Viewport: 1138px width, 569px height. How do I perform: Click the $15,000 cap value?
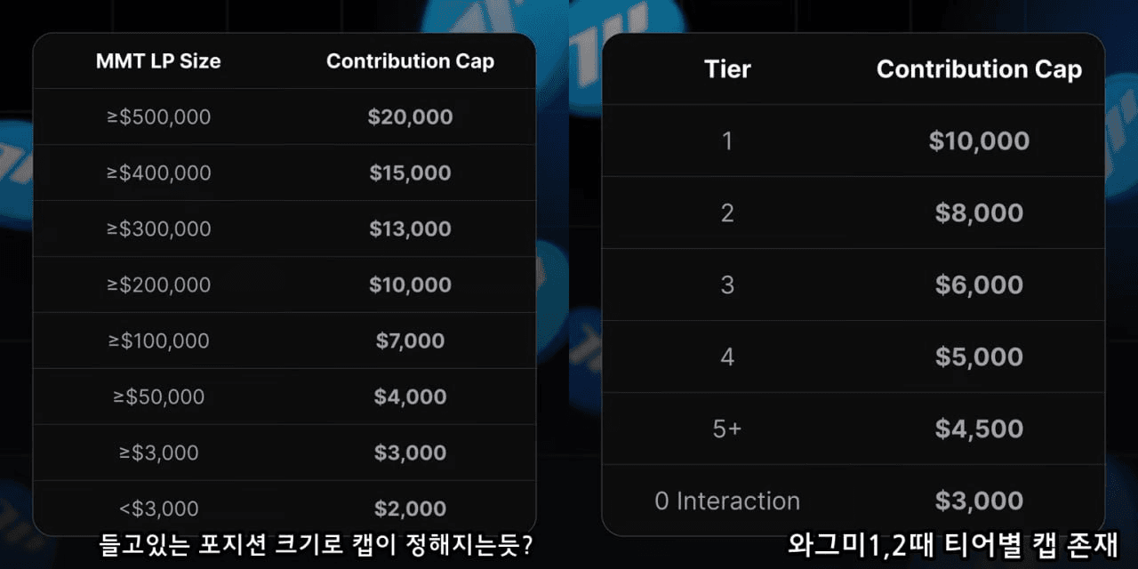pos(410,173)
